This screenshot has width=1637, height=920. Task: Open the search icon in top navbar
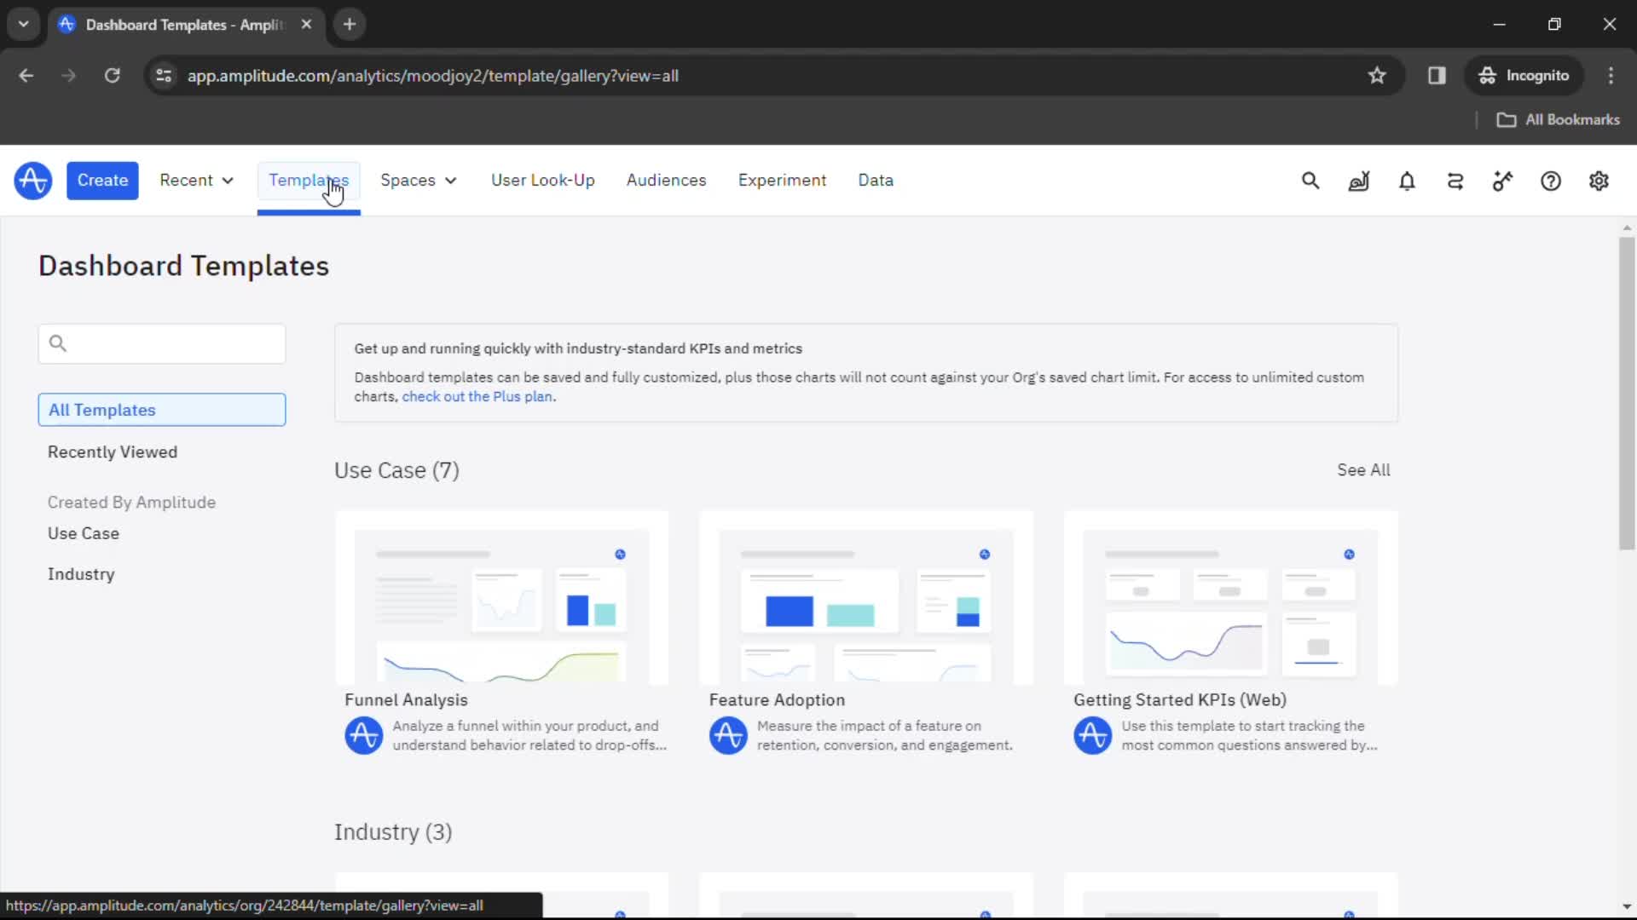(1312, 181)
